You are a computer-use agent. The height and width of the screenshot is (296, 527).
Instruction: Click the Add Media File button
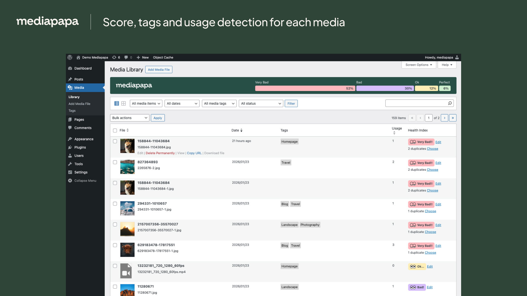point(159,69)
